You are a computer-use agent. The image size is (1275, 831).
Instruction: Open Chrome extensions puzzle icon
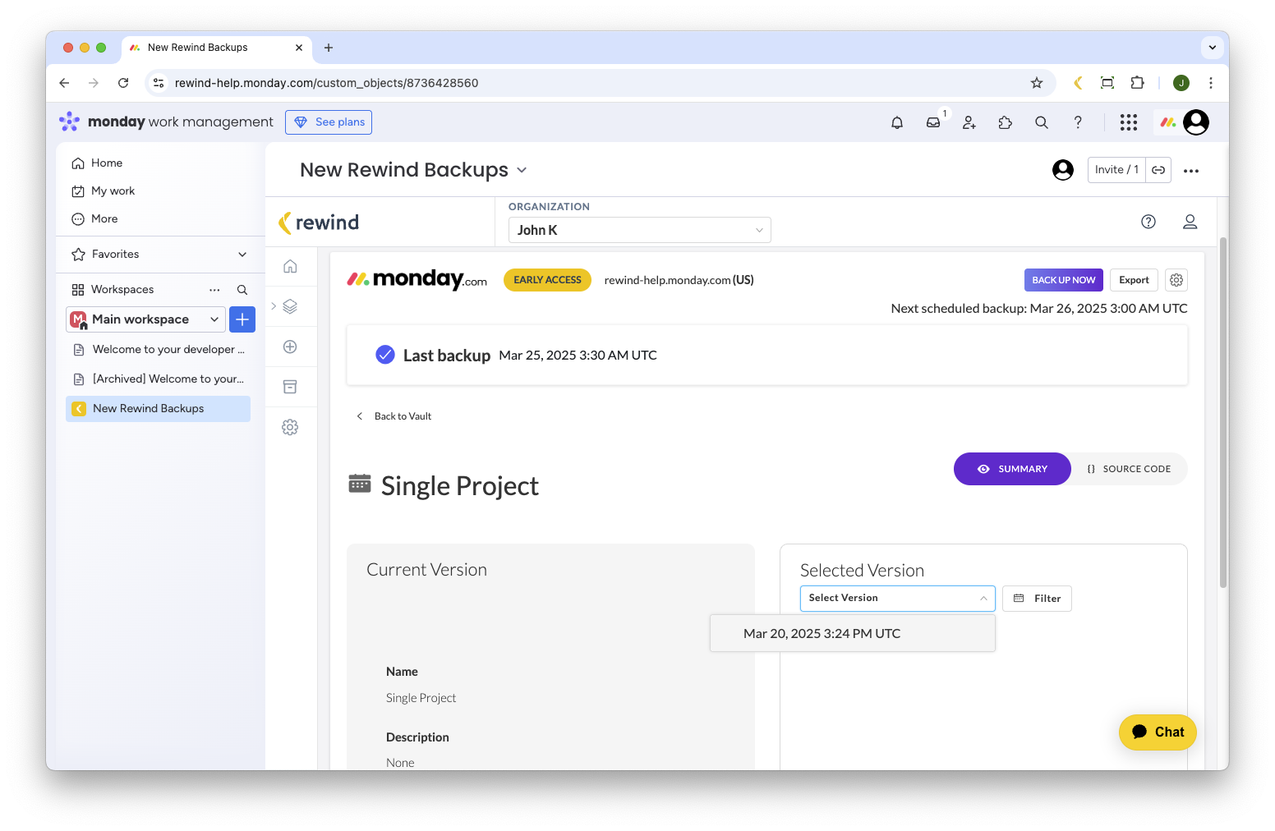click(1138, 83)
